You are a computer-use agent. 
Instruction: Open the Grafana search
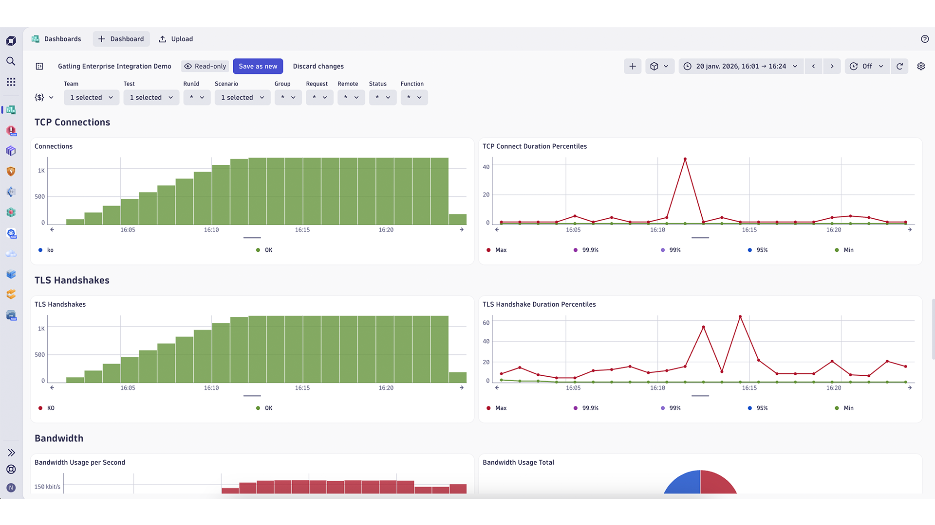click(11, 61)
